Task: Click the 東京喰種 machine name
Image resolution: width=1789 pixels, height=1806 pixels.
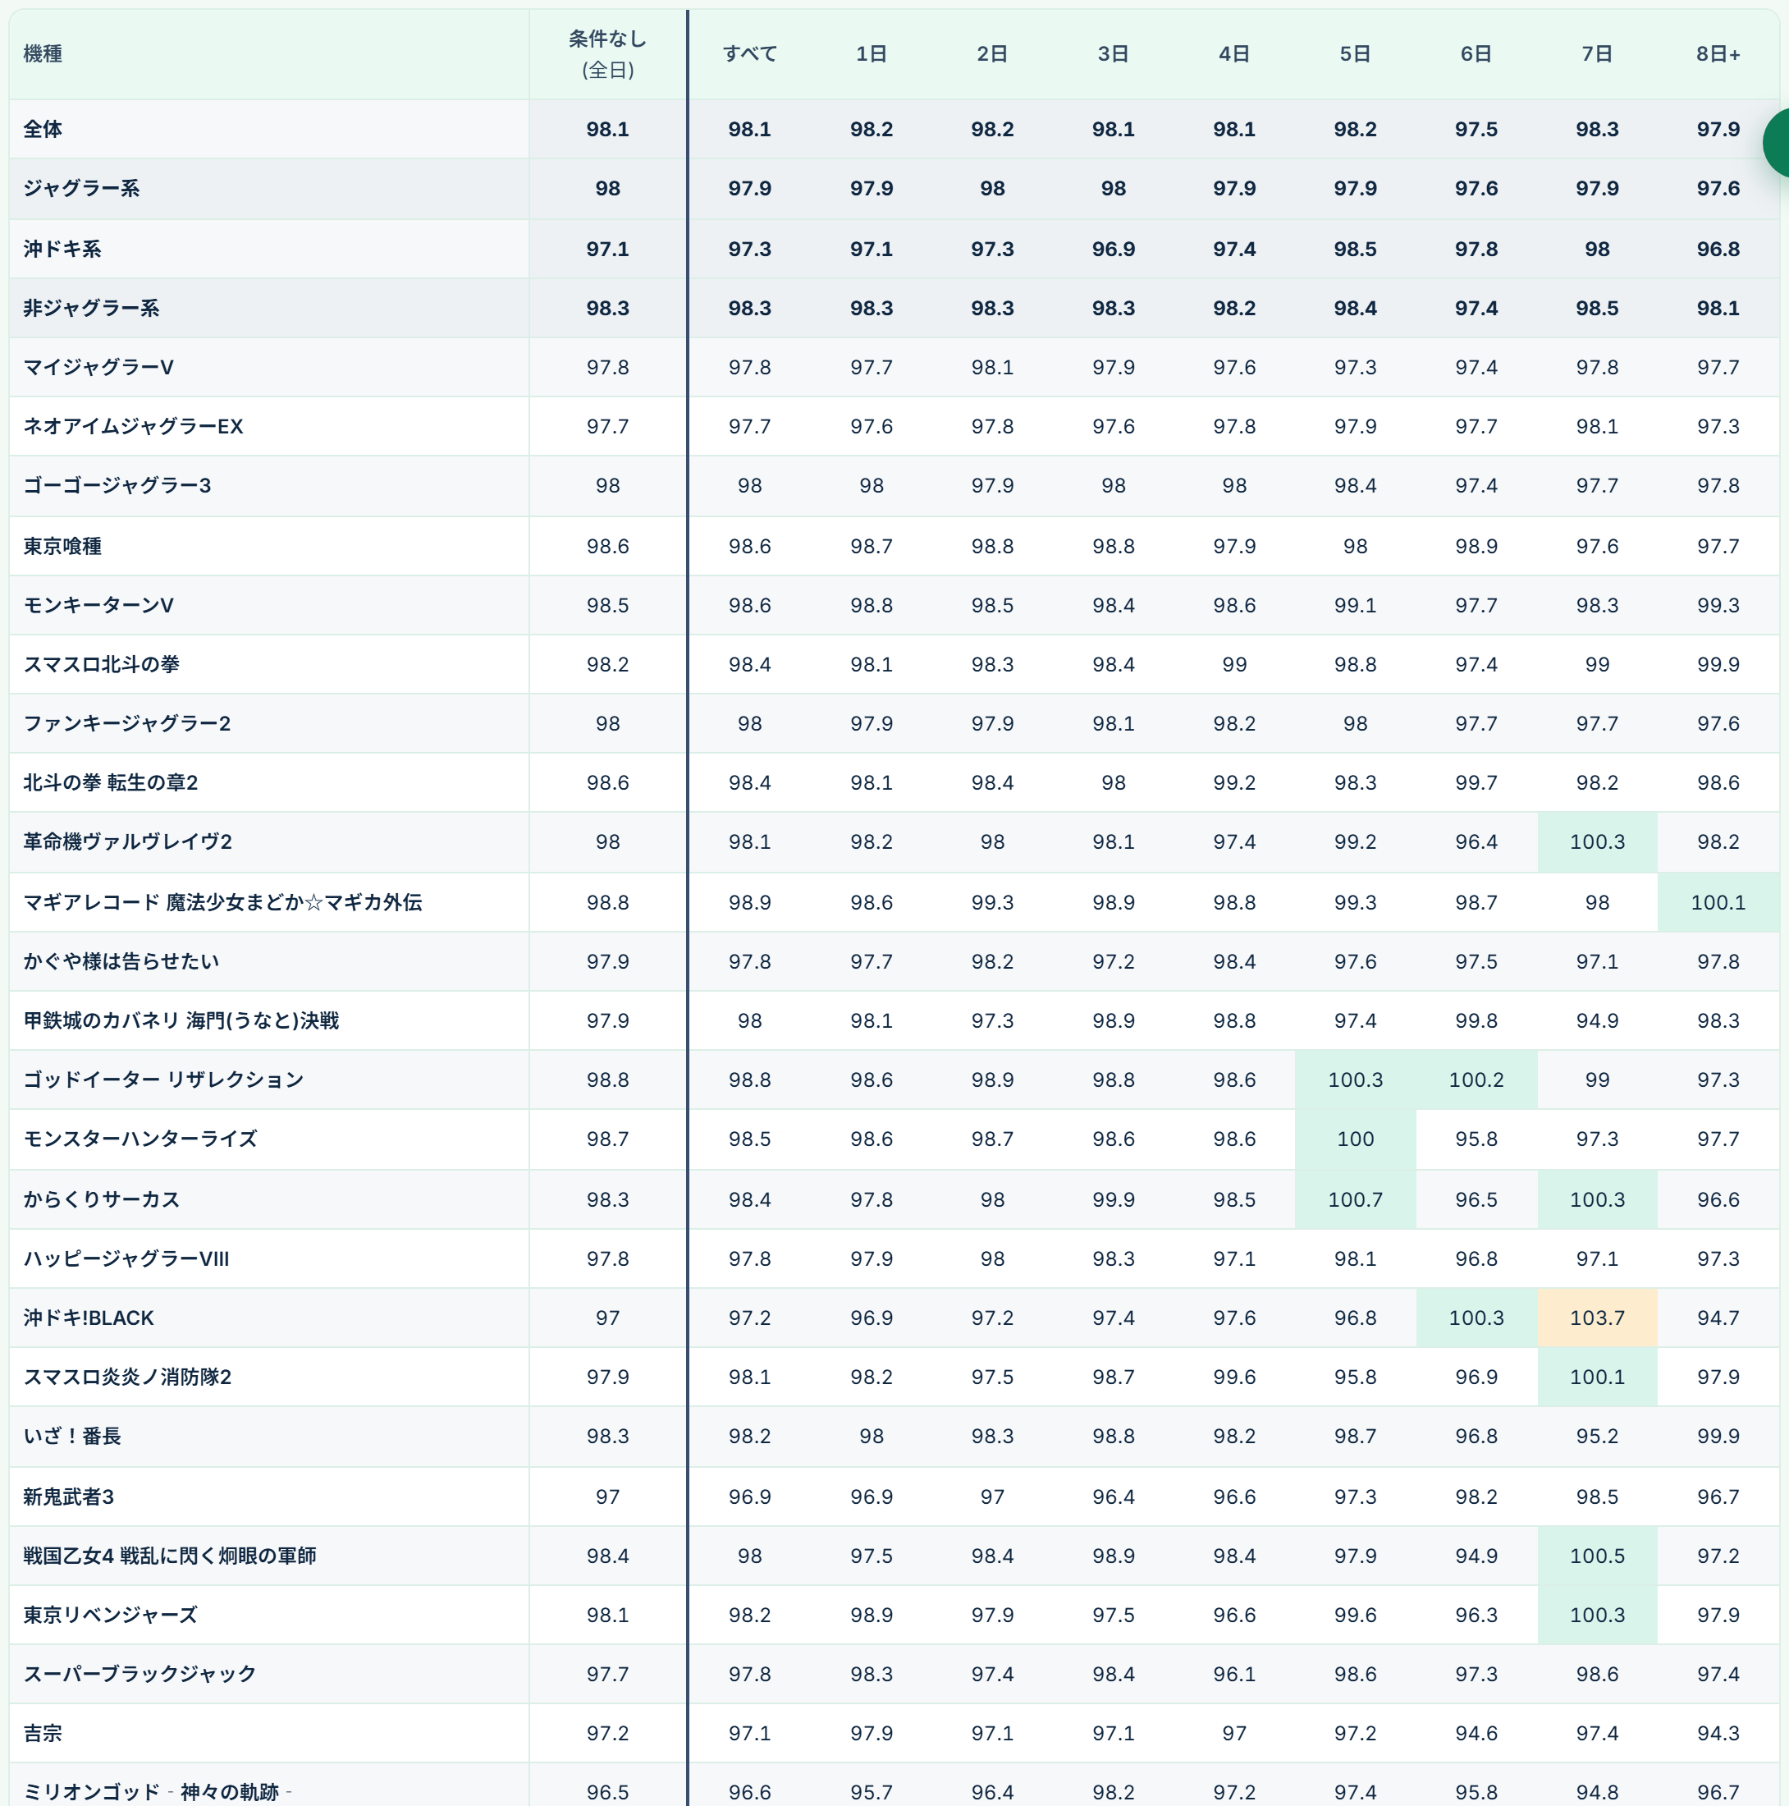Action: (62, 546)
